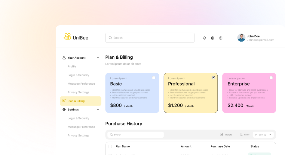Select the yellow Professional plan card

click(191, 93)
